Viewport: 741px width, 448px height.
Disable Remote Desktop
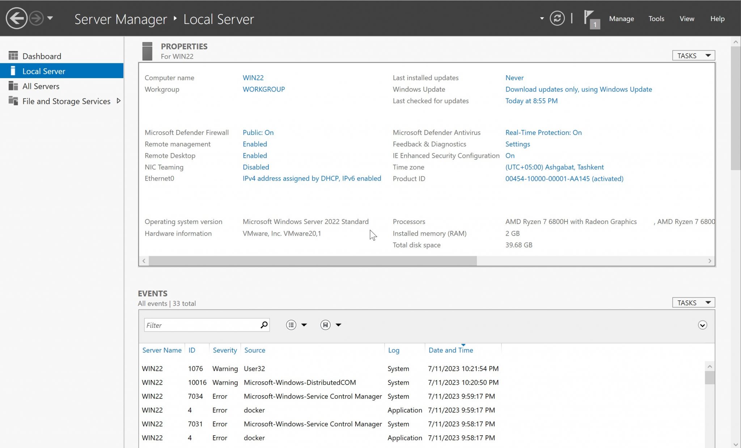click(255, 156)
